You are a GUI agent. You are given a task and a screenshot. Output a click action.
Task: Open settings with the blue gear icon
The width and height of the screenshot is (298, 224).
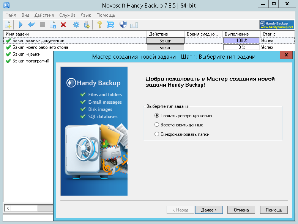pos(76,25)
